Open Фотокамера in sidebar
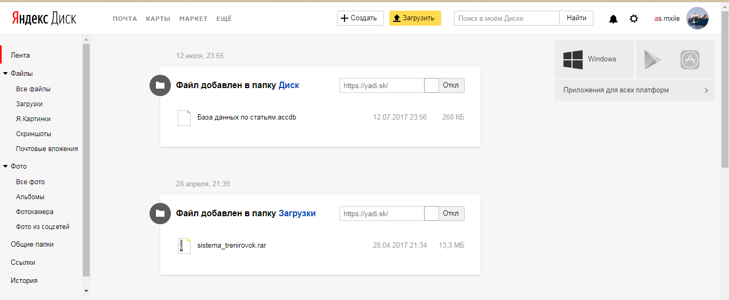Viewport: 729px width, 300px height. tap(35, 212)
